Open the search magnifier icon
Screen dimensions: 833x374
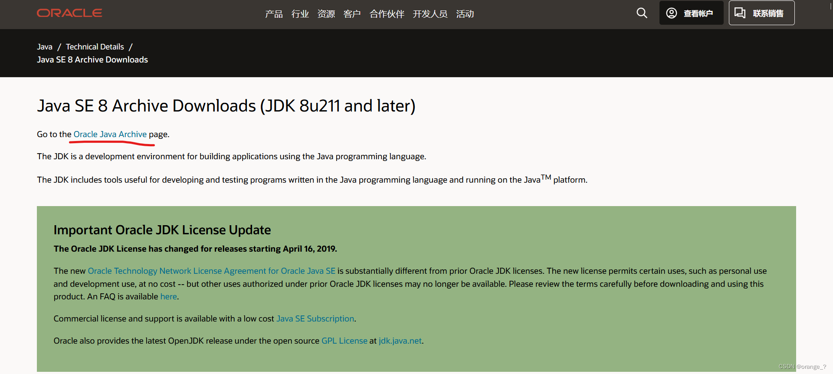click(x=642, y=13)
